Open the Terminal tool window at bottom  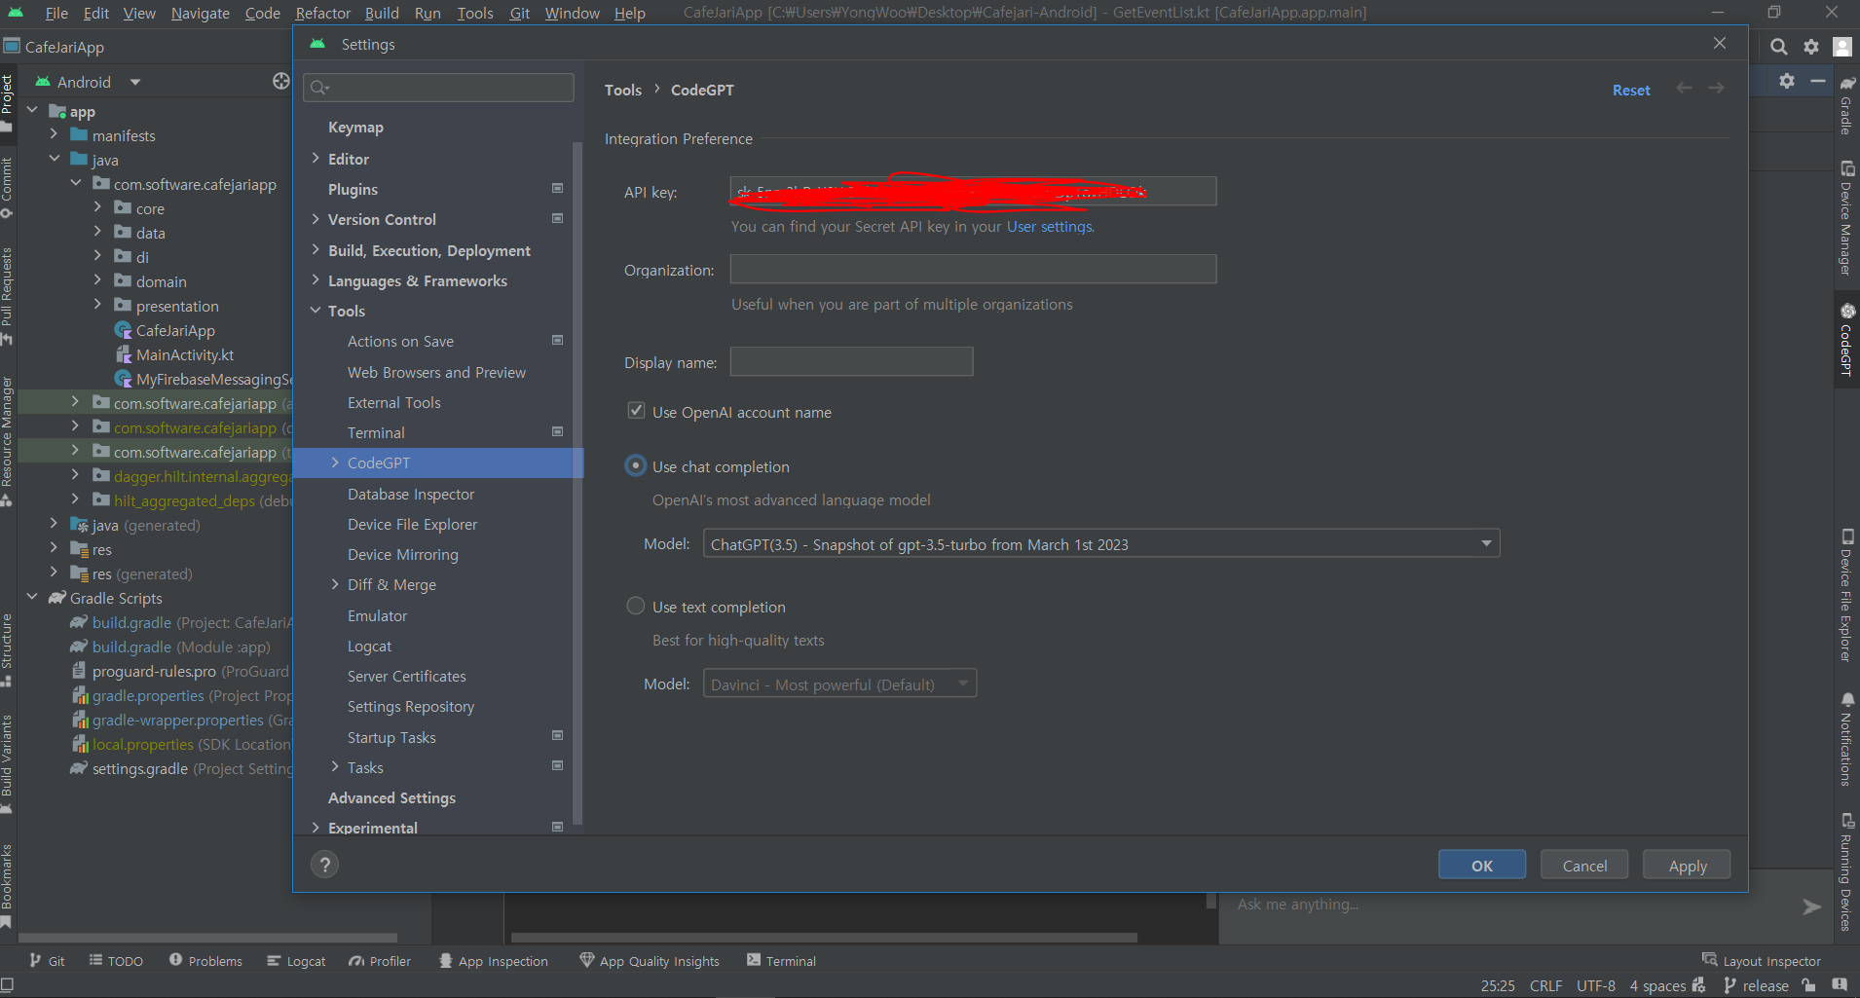click(x=781, y=961)
